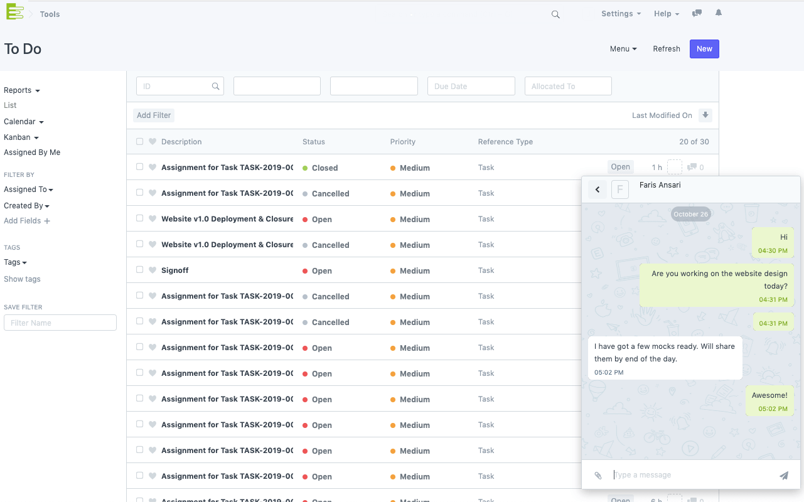Click the Type a message input field
The image size is (804, 502).
[x=690, y=475]
